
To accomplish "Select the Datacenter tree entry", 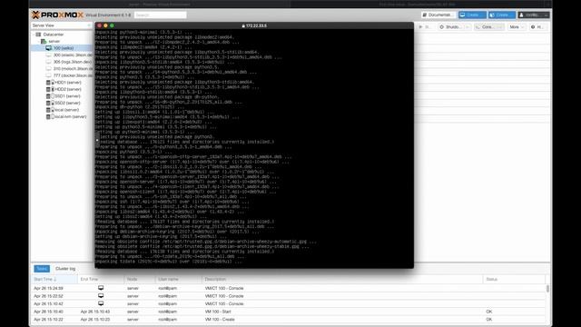I will 54,35.
